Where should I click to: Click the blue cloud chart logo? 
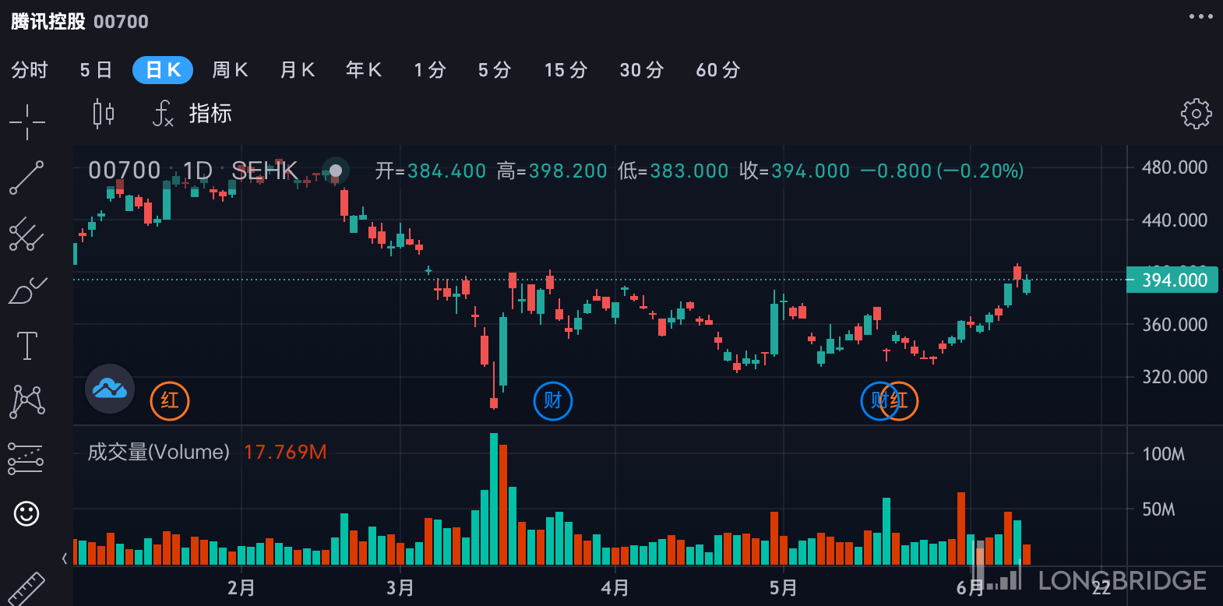coord(110,389)
